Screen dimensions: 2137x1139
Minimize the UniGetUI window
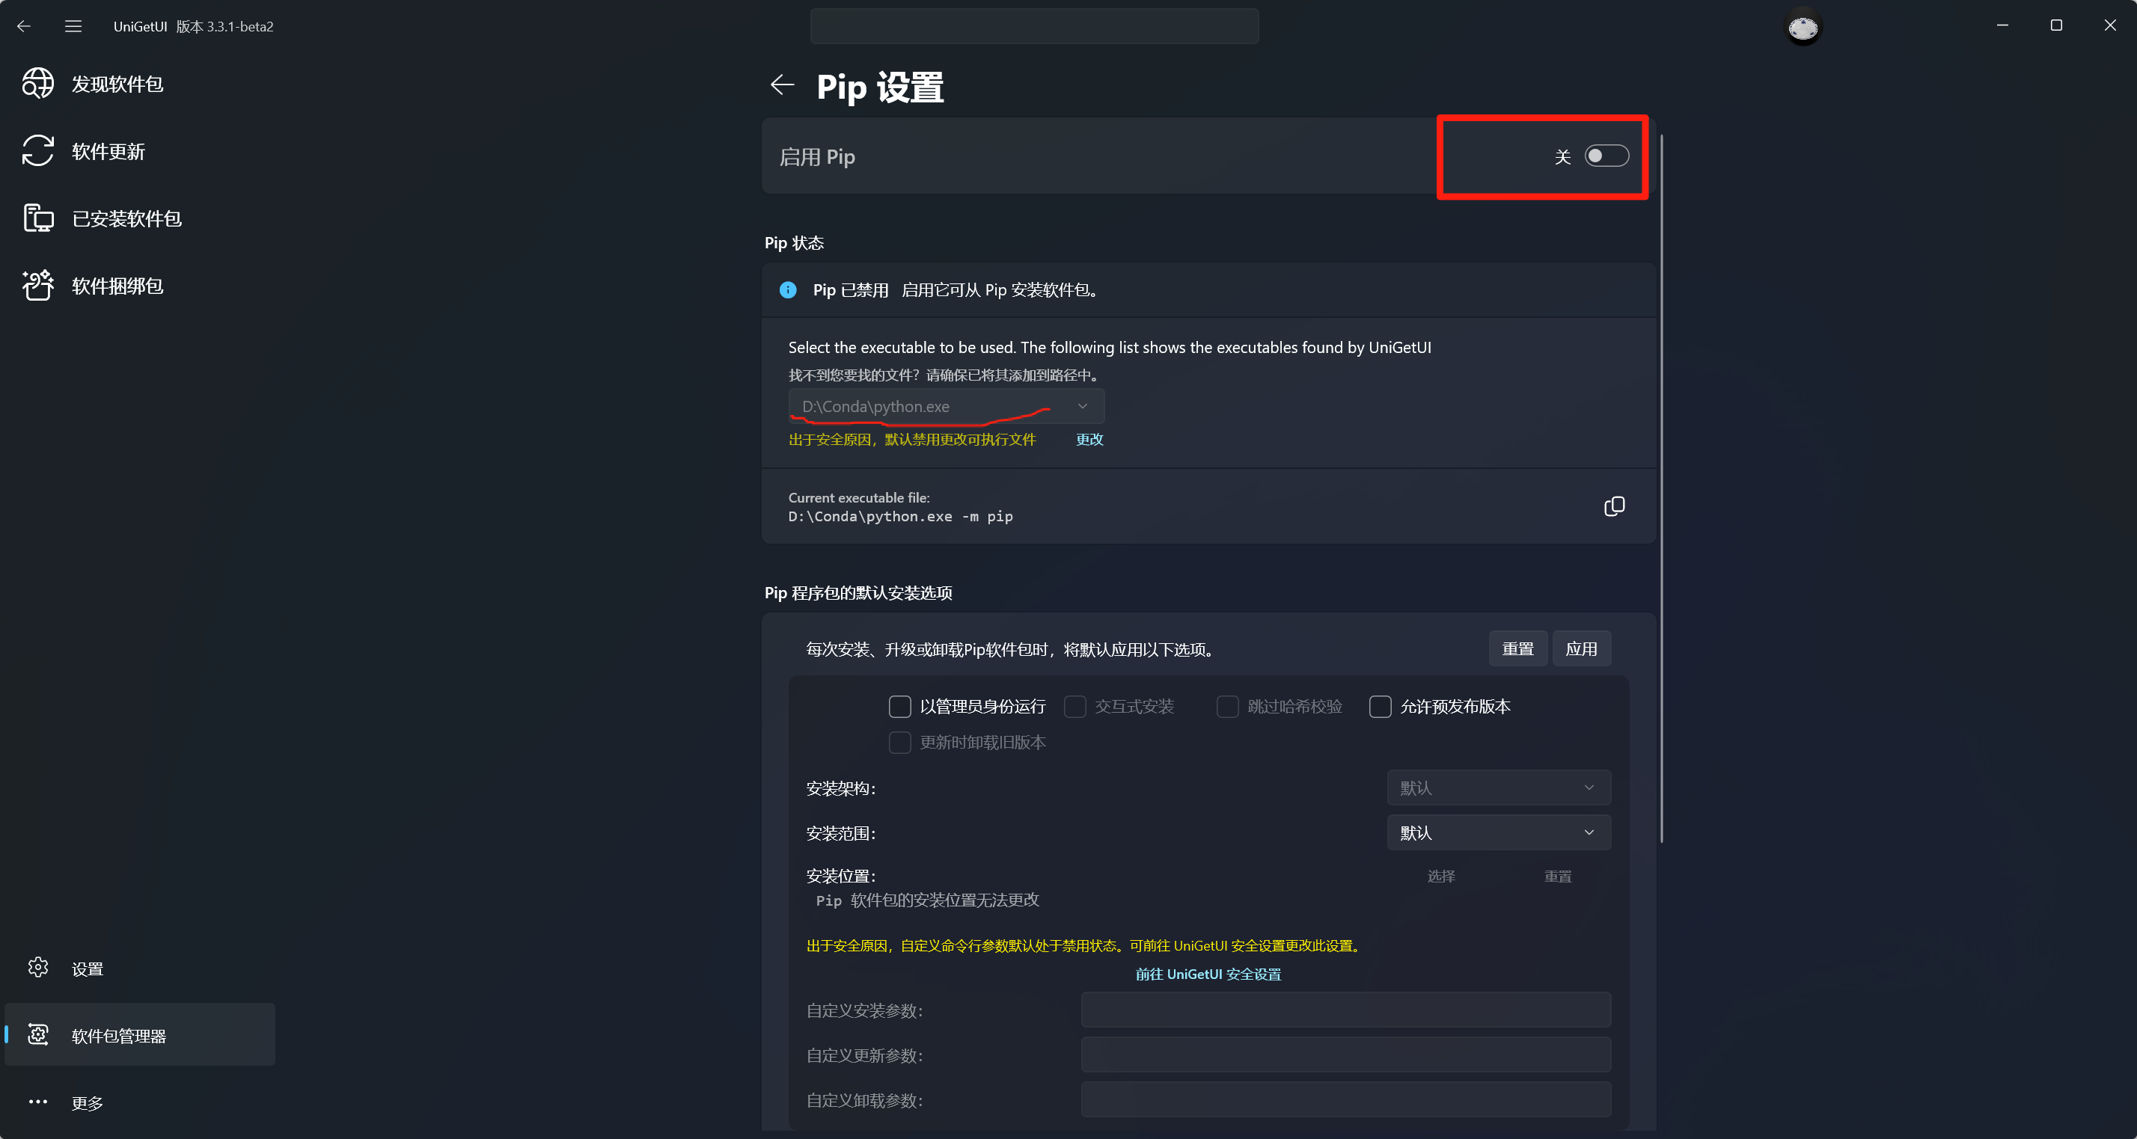(x=2002, y=25)
